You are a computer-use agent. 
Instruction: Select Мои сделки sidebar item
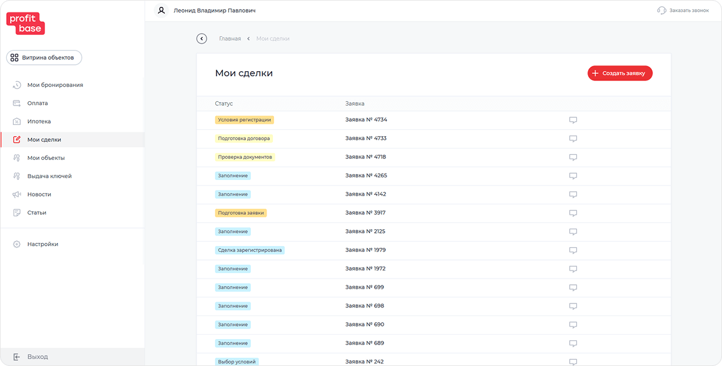[73, 140]
